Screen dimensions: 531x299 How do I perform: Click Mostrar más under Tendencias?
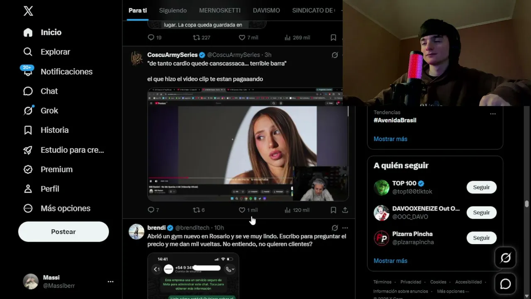click(x=390, y=139)
